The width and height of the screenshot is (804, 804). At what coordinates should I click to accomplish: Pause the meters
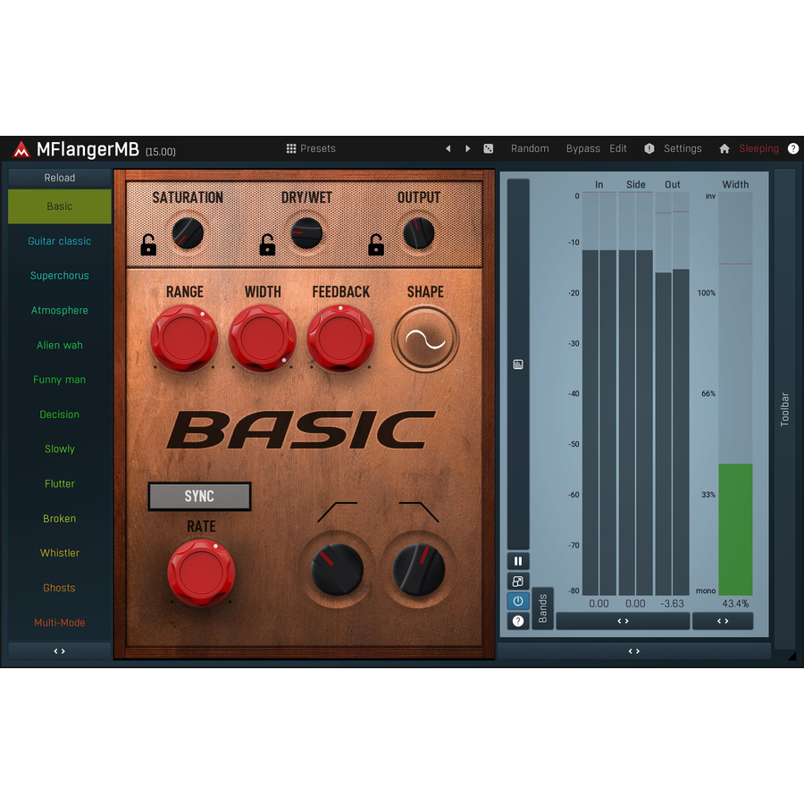pyautogui.click(x=518, y=561)
